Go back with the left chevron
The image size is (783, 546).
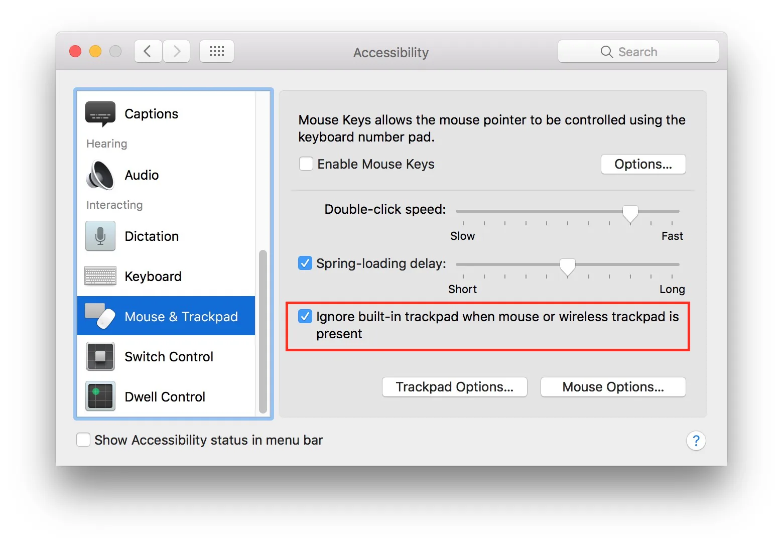148,51
